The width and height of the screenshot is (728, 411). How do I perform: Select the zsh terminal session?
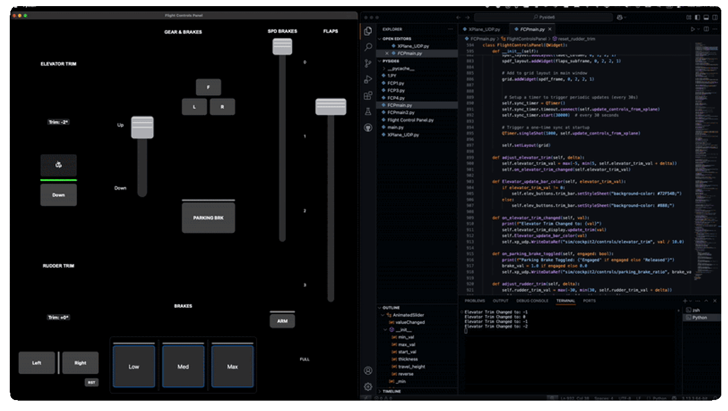pyautogui.click(x=696, y=309)
